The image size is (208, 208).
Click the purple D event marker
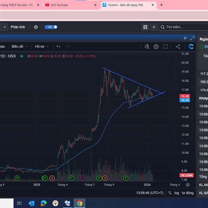(x=83, y=178)
